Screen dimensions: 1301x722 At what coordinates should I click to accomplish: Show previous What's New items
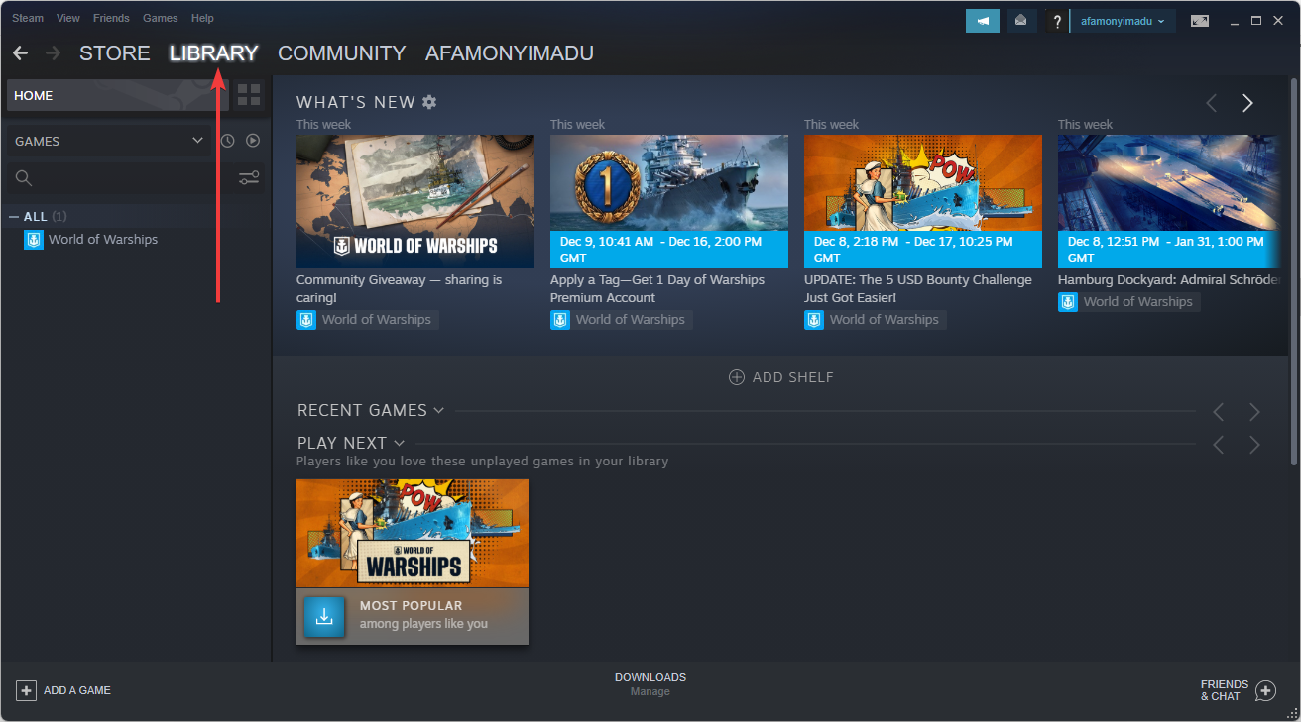(1211, 103)
